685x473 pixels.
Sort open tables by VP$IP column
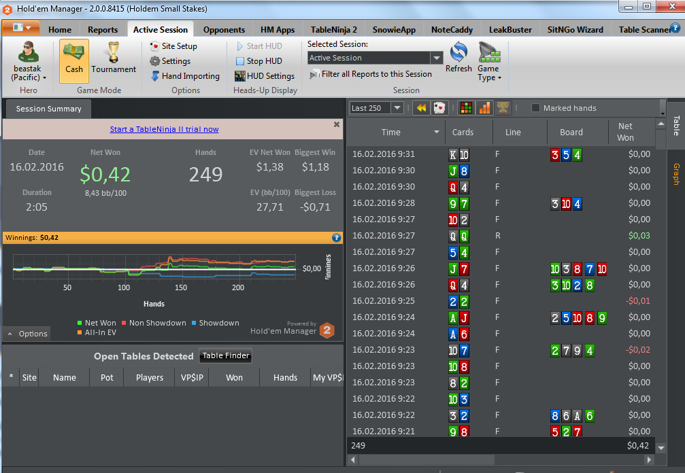[x=192, y=377]
